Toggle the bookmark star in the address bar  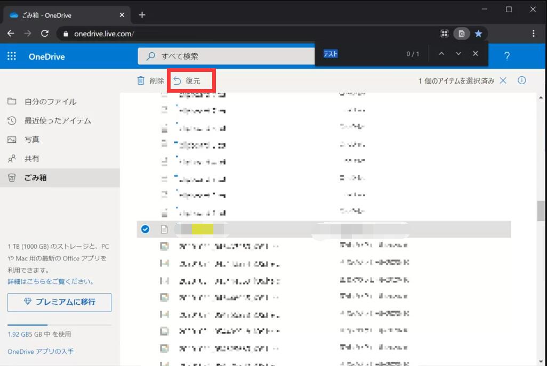click(478, 33)
